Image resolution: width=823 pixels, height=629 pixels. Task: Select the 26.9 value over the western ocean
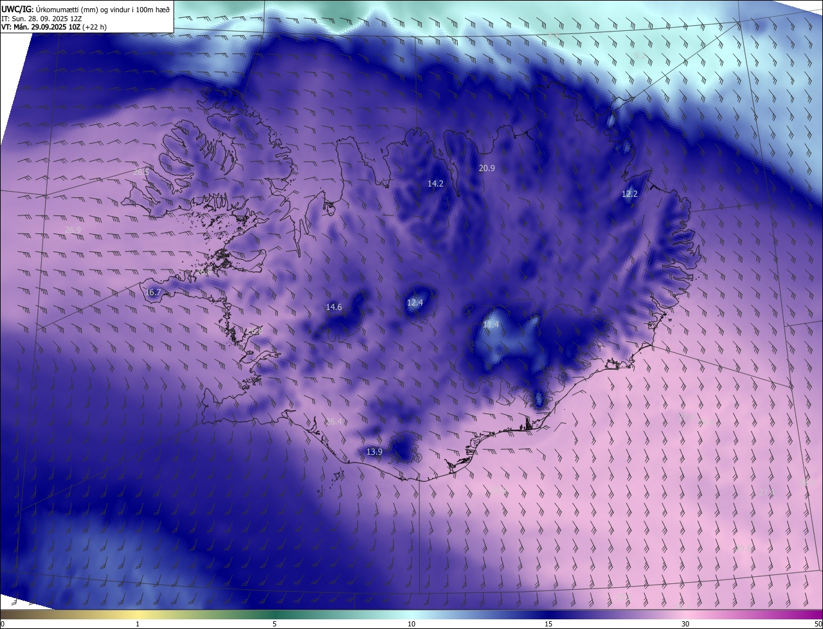click(73, 230)
